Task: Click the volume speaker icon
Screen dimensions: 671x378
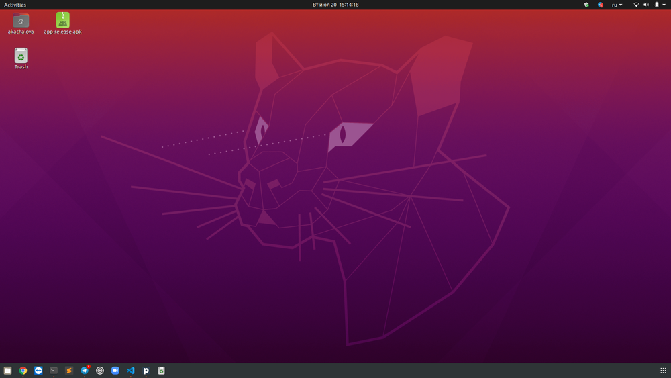Action: (646, 5)
